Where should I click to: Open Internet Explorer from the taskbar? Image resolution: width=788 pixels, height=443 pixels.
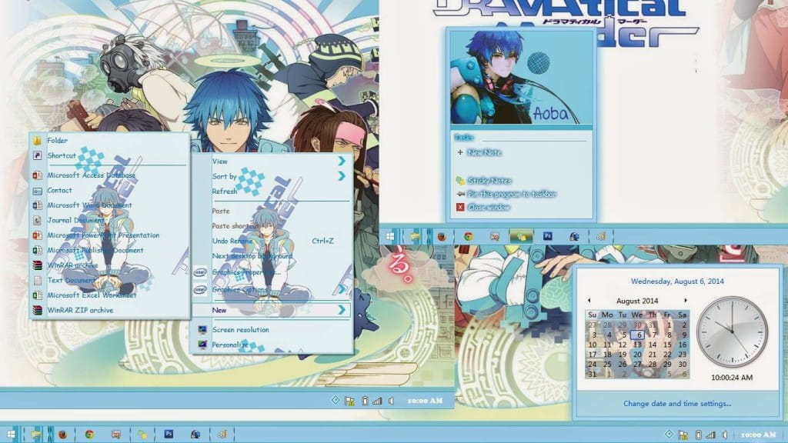point(195,434)
